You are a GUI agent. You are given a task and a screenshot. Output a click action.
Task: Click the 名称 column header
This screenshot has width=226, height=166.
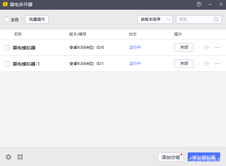18,34
